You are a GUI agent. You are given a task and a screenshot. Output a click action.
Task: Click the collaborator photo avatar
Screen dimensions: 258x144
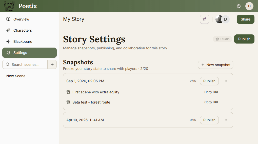click(x=219, y=19)
